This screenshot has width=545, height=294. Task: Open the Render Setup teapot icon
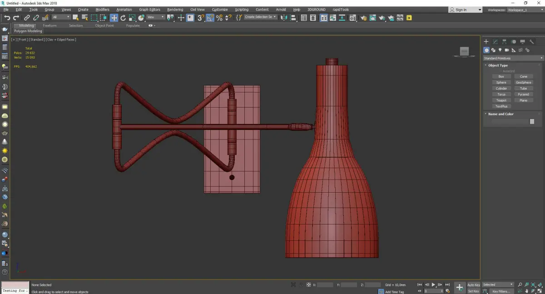pos(364,18)
